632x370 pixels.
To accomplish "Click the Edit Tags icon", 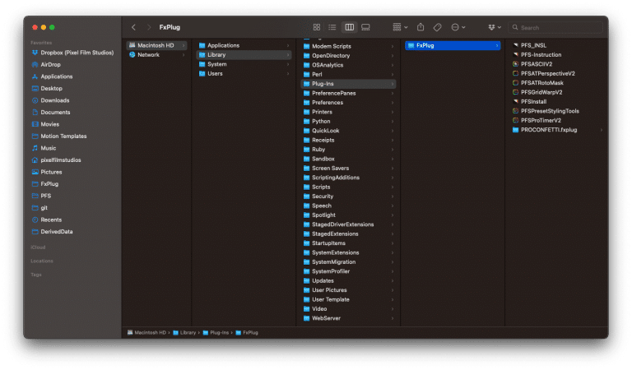I will [x=437, y=27].
